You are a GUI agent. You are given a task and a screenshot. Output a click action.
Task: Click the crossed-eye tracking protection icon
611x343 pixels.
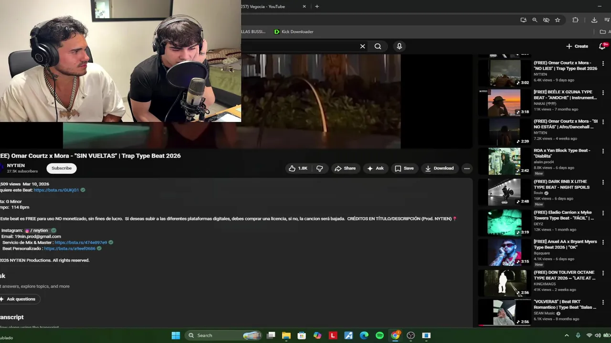click(546, 20)
